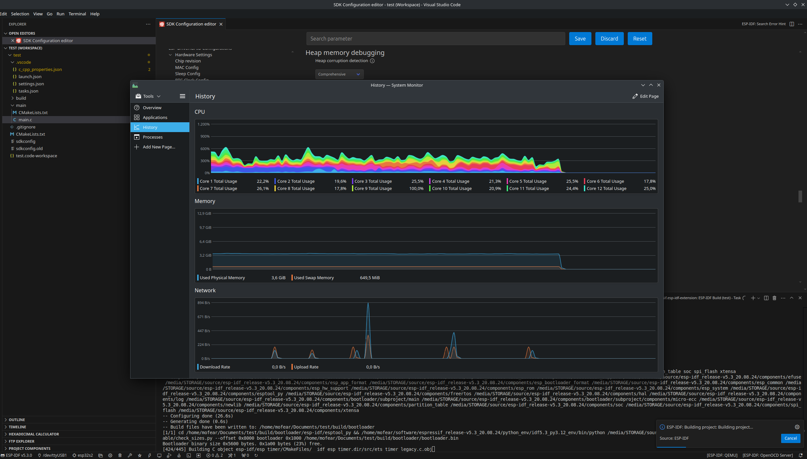Click the Reset button
Viewport: 807px width, 459px height.
pyautogui.click(x=640, y=39)
